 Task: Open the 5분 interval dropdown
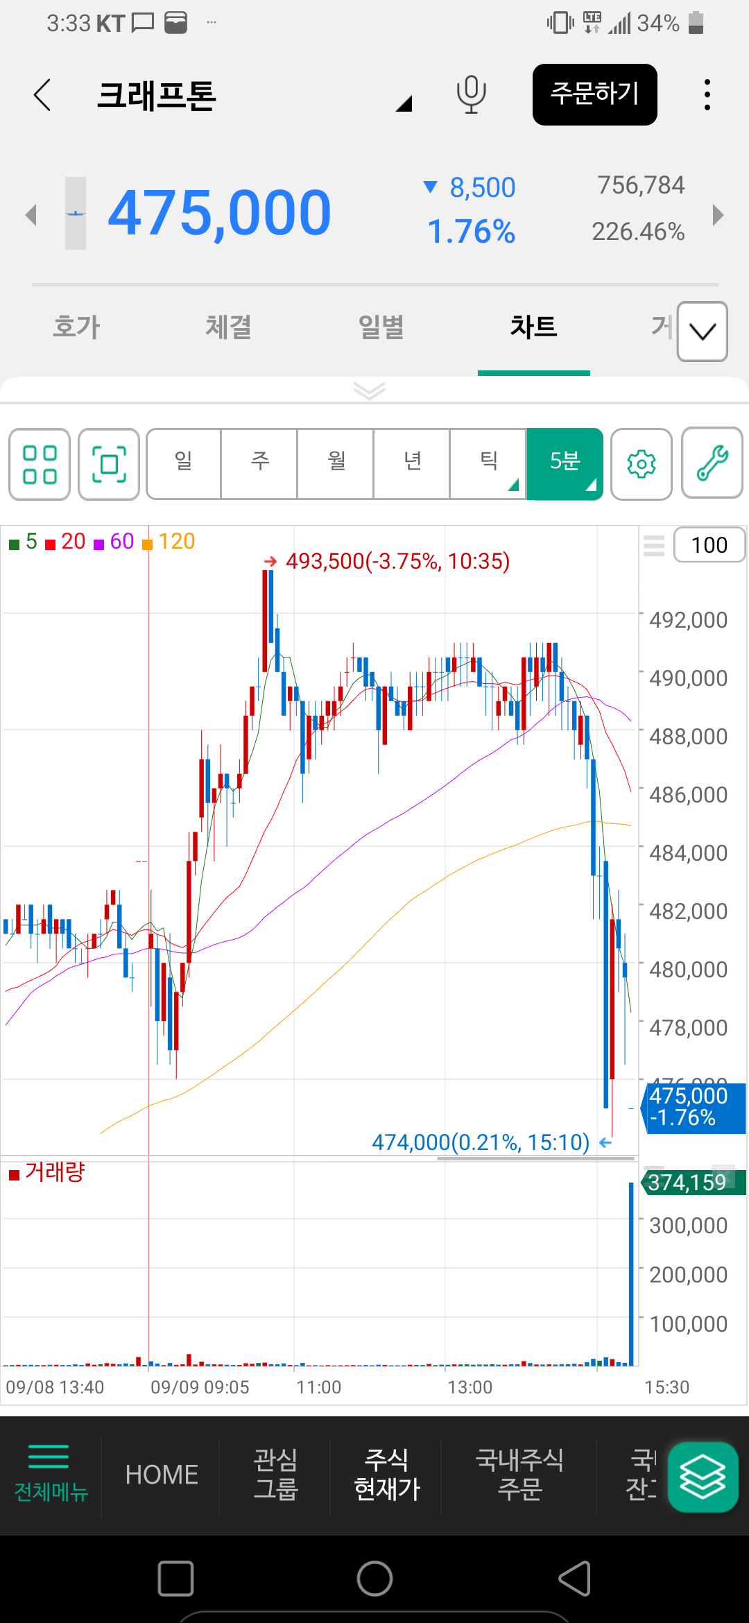(565, 463)
